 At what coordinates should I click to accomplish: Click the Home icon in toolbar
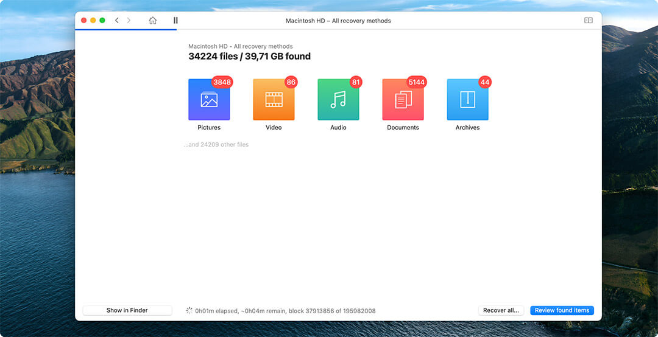click(153, 21)
